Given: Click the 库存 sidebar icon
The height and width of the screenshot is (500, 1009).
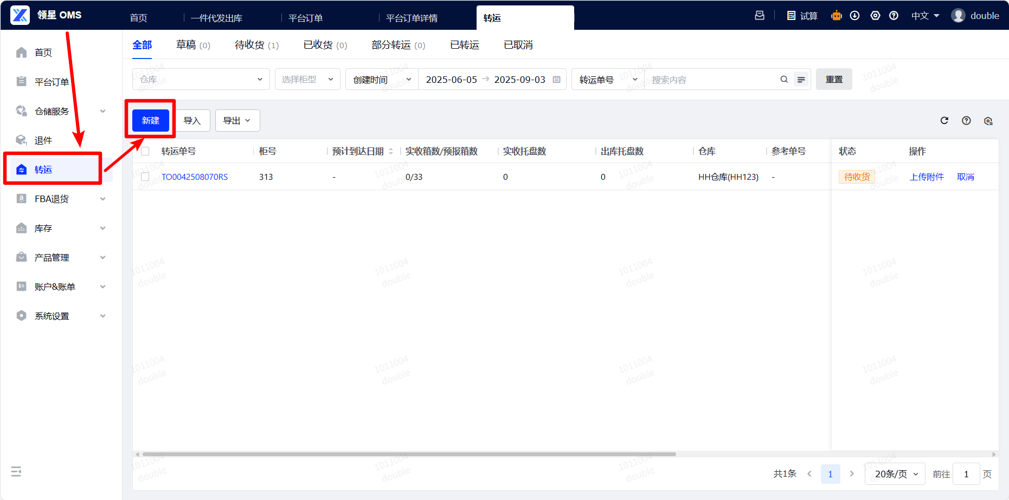Looking at the screenshot, I should [x=22, y=228].
